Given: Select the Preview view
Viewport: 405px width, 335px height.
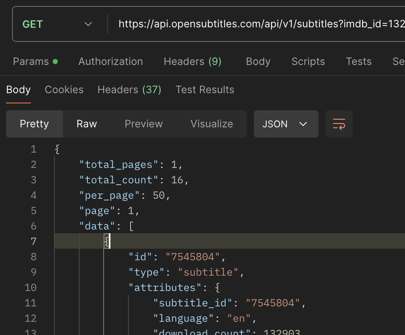Looking at the screenshot, I should pos(143,124).
